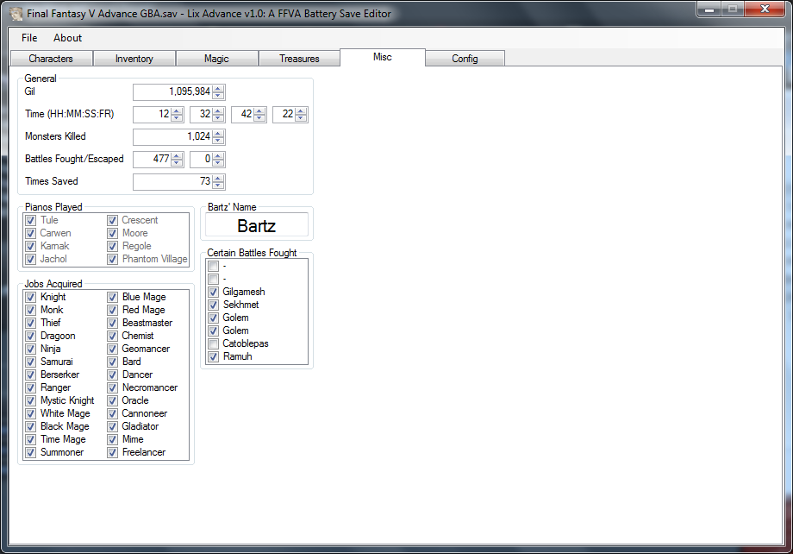Uncheck the Monk job
Image resolution: width=793 pixels, height=554 pixels.
click(31, 310)
